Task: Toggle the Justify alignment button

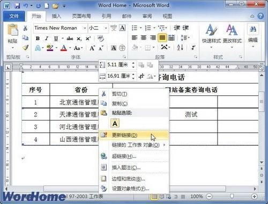Action: click(x=162, y=37)
